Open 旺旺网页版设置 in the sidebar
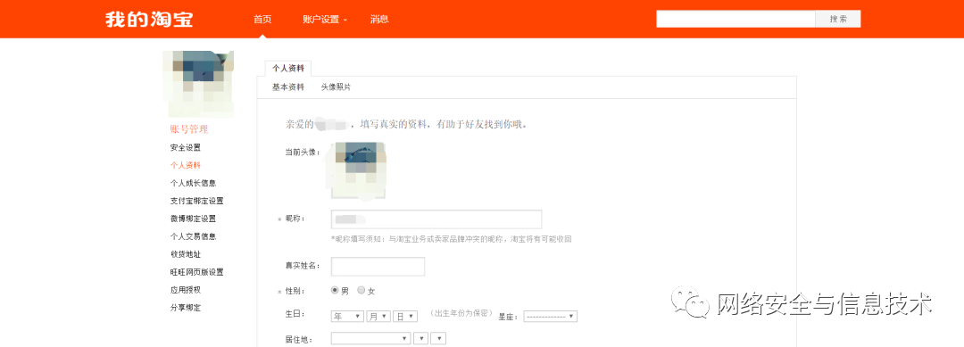964x347 pixels. pos(196,272)
